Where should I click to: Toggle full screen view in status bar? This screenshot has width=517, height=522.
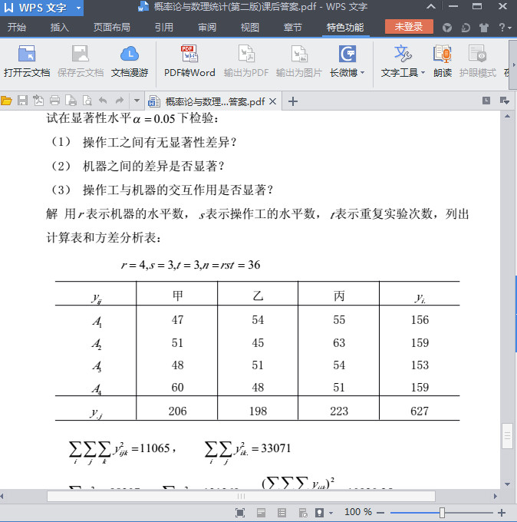coord(240,513)
